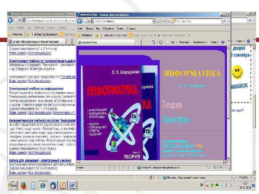Go forward in the ИНФОРМАТИКА browser window
Image resolution: width=259 pixels, height=194 pixels.
(x=85, y=21)
